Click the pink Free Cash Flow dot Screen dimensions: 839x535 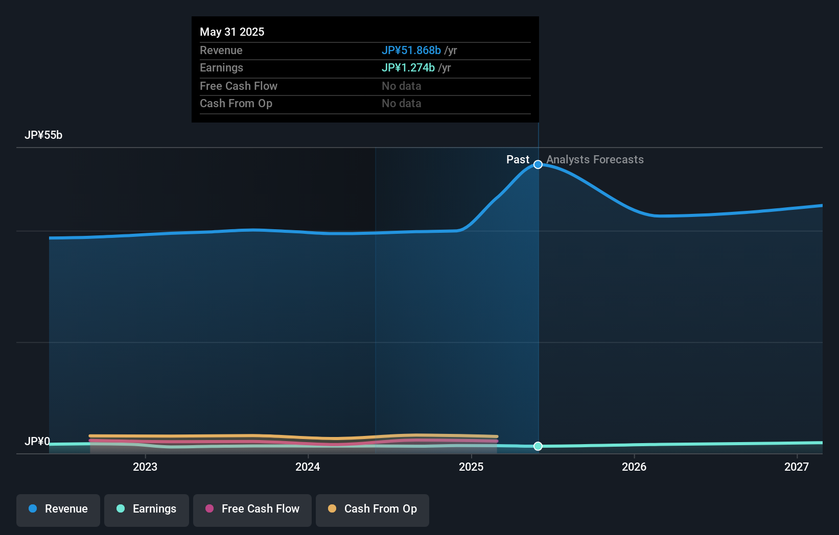(209, 508)
